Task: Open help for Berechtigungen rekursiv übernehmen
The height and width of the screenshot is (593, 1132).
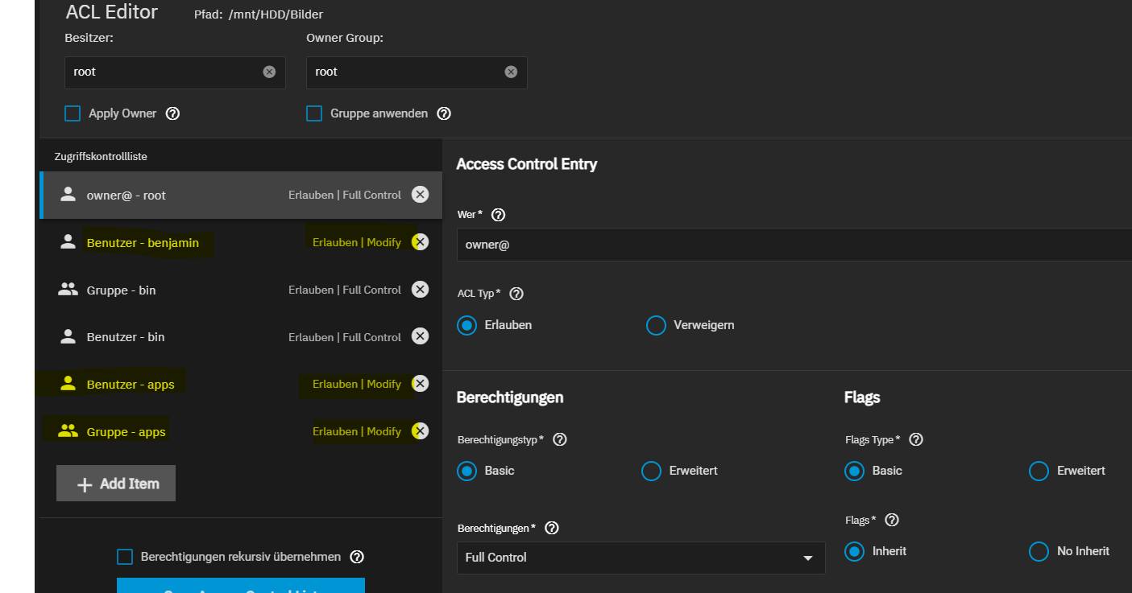Action: (x=358, y=557)
